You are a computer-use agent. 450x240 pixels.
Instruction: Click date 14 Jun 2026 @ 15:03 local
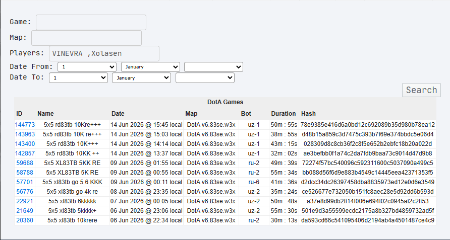coord(146,134)
